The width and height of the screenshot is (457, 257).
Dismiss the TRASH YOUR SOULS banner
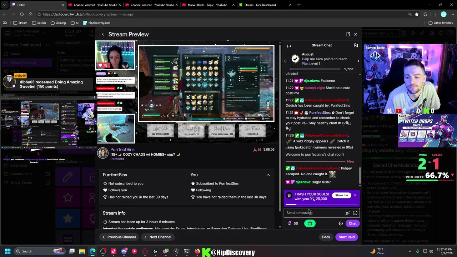[355, 195]
